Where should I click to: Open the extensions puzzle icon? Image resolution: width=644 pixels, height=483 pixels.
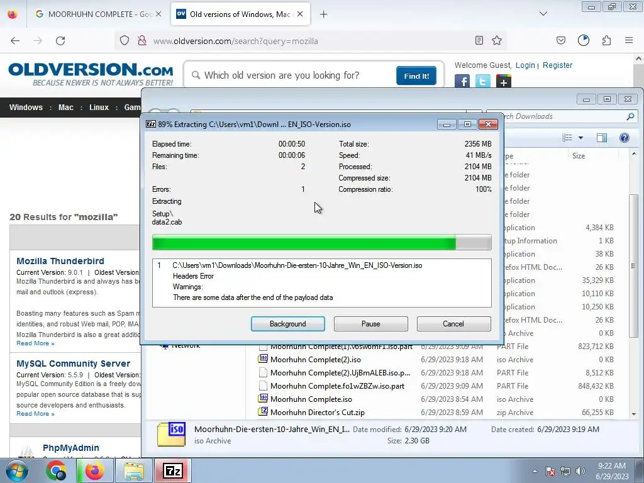coord(606,40)
